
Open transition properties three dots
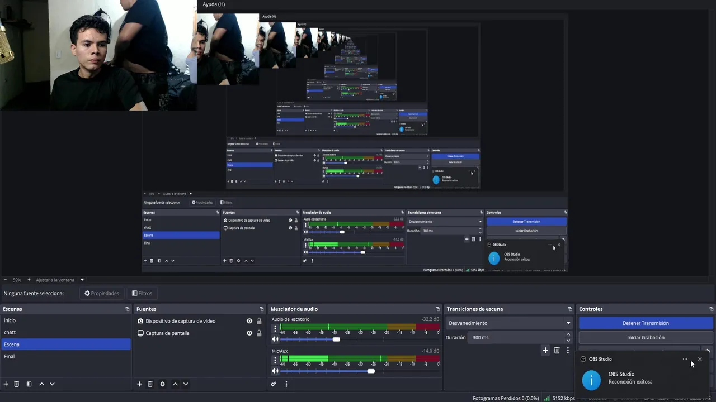click(568, 350)
